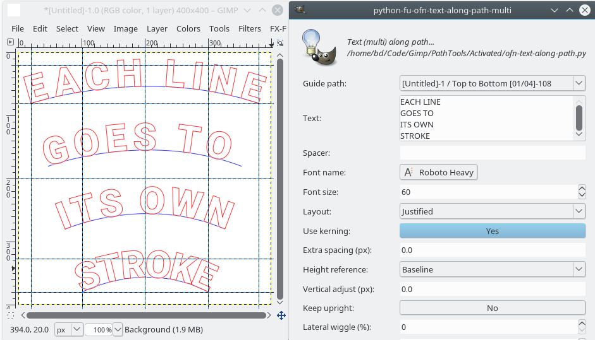Open the Filters menu
The image size is (595, 340).
pyautogui.click(x=250, y=29)
